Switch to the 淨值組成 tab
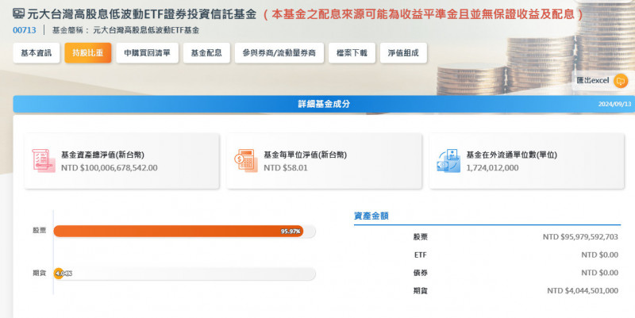Image resolution: width=635 pixels, height=318 pixels. [403, 53]
